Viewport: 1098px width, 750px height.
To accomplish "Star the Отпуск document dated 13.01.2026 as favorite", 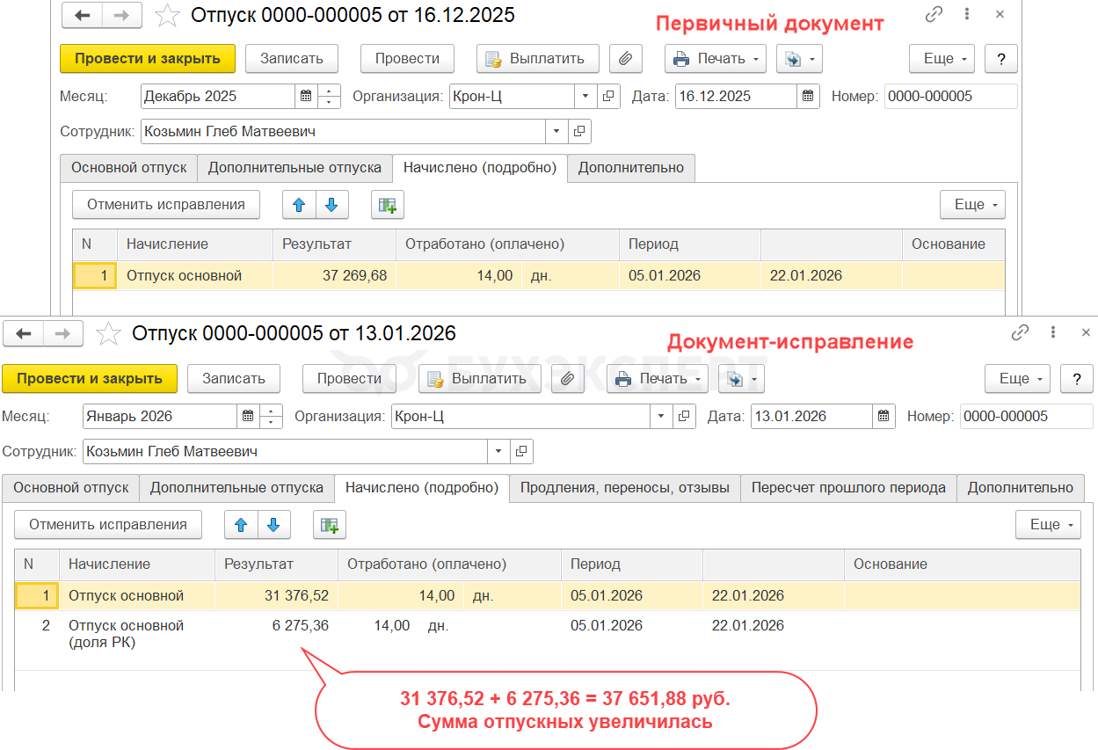I will (108, 333).
